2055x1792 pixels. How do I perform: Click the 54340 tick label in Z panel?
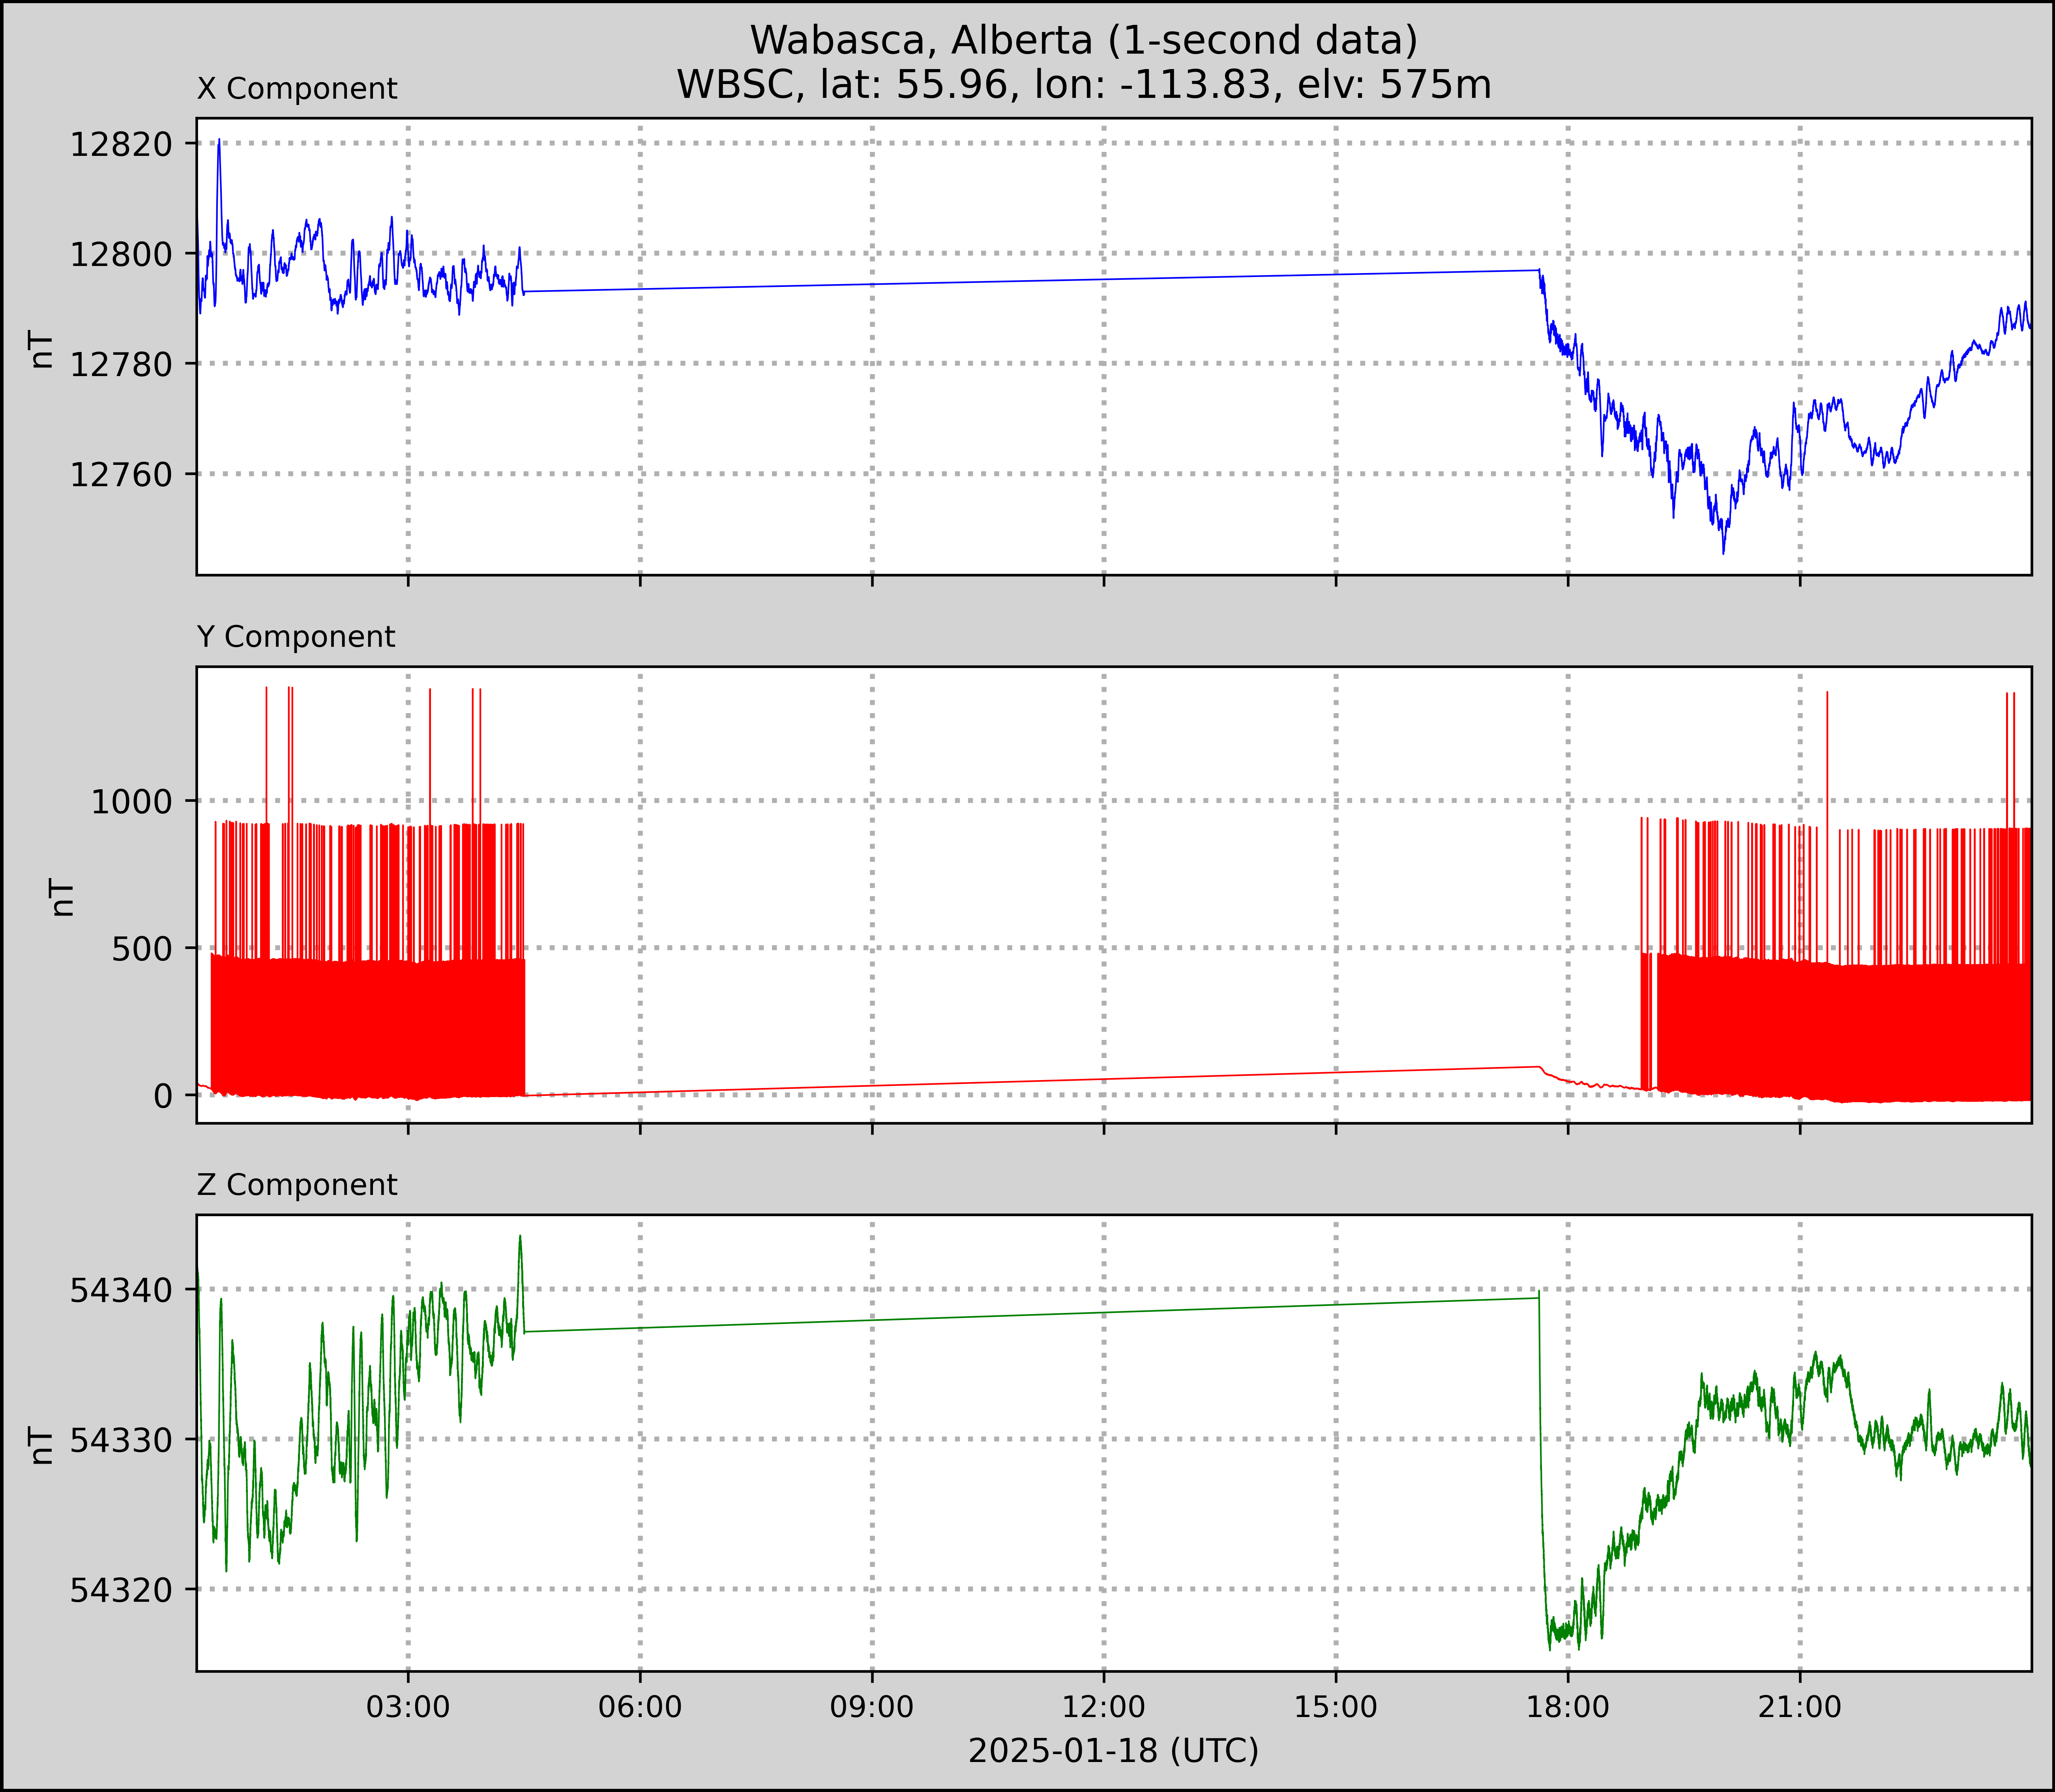(x=121, y=1291)
